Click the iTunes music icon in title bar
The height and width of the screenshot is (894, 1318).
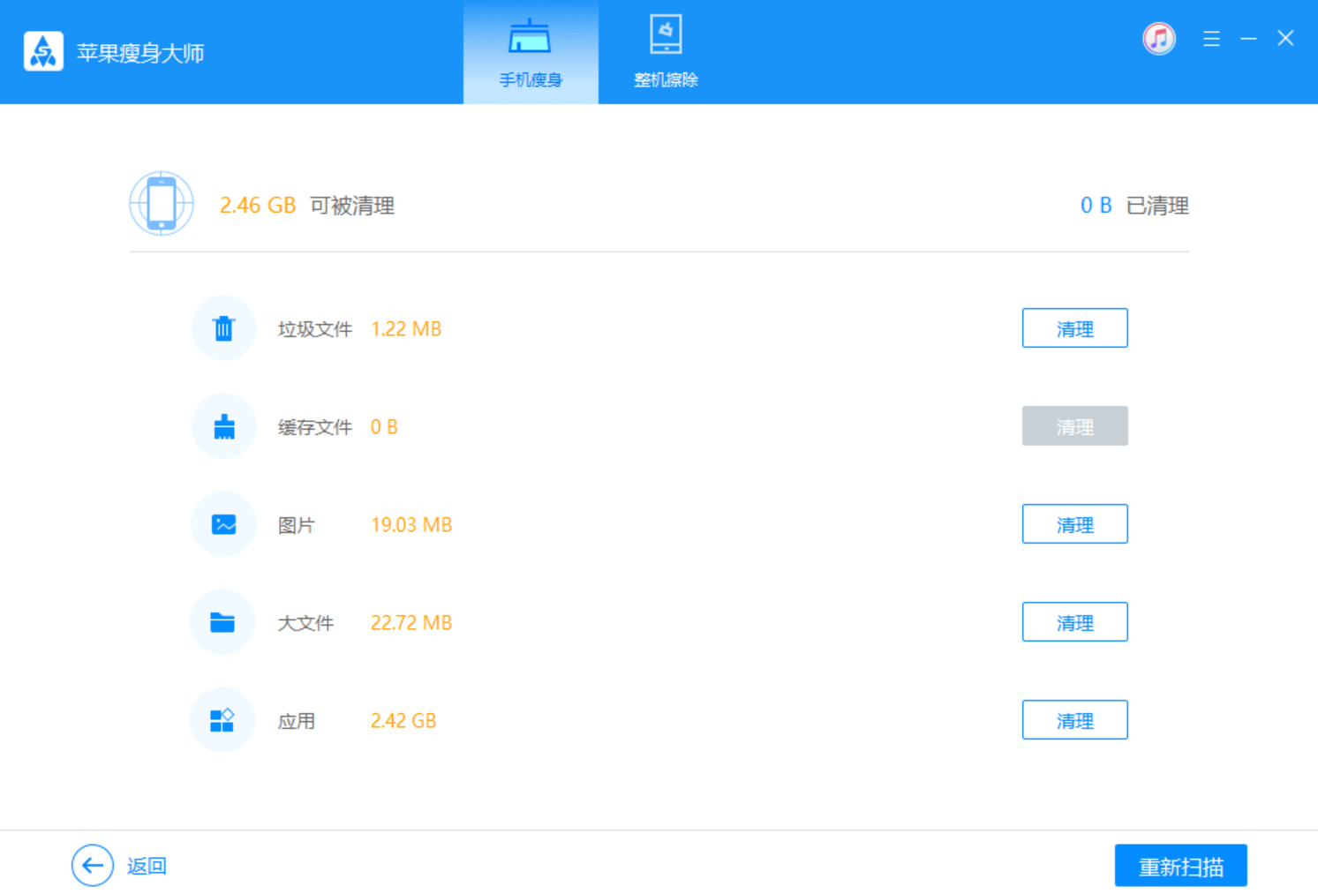1158,39
